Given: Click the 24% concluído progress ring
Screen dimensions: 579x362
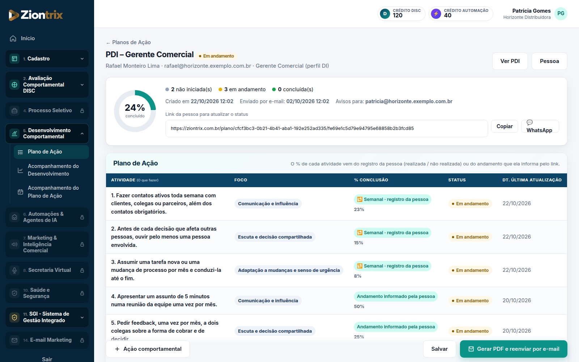Looking at the screenshot, I should click(x=135, y=111).
